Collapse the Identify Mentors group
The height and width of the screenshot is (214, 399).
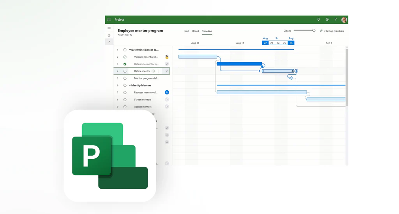130,85
